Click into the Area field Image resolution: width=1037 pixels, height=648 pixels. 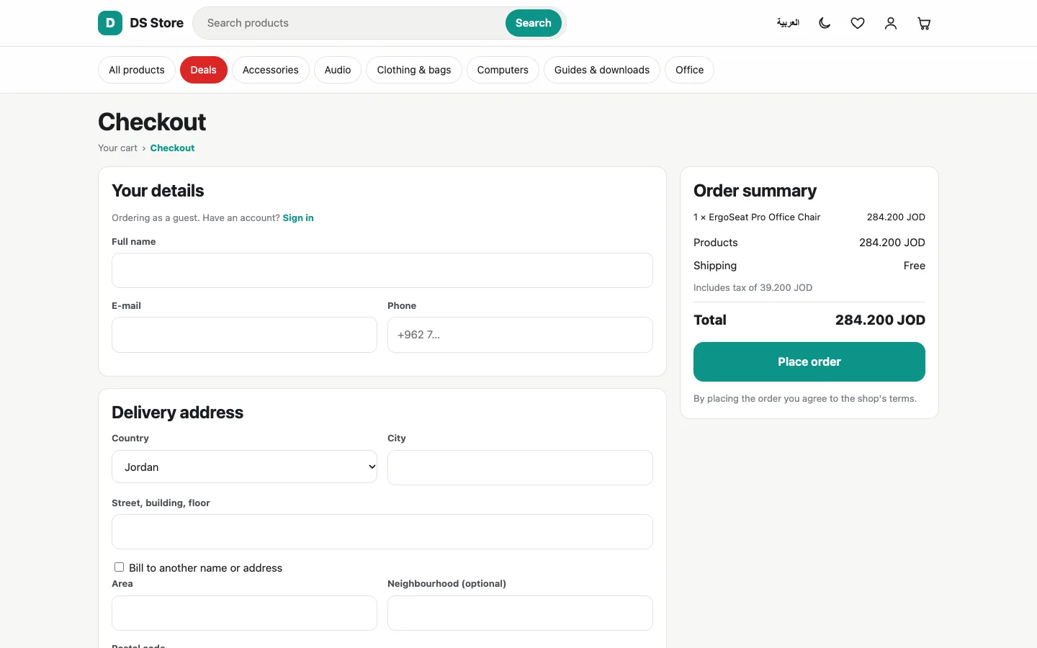(x=244, y=613)
